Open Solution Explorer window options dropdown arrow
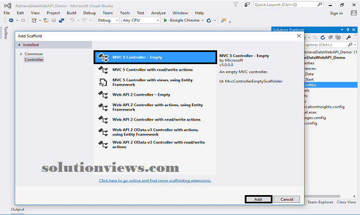Viewport: 360px width, 215px height. coord(342,30)
